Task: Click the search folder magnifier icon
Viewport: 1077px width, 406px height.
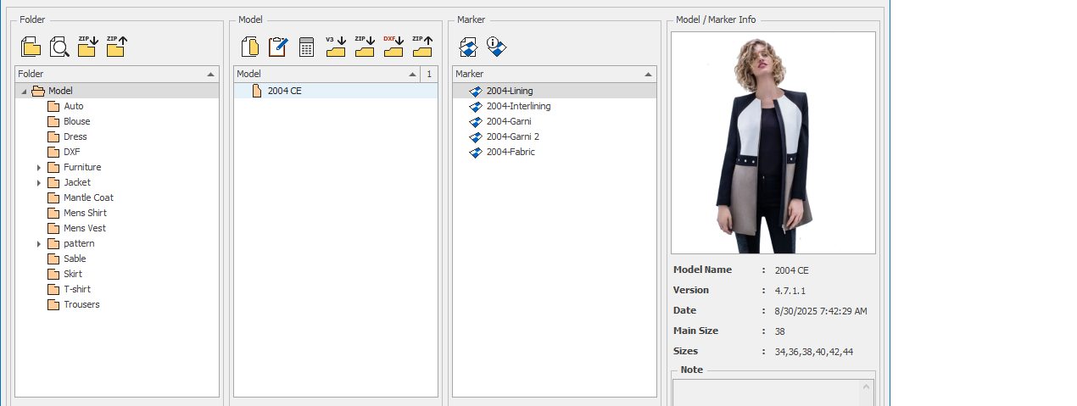Action: click(59, 47)
